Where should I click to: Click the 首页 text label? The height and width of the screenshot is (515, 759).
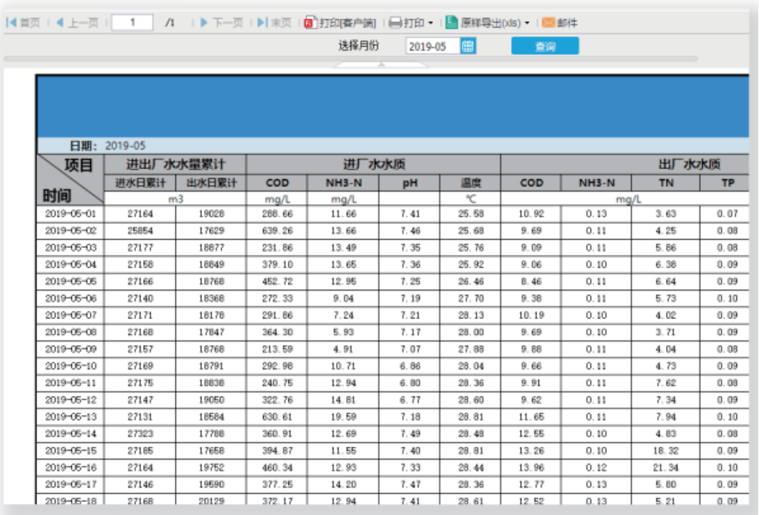coord(30,23)
